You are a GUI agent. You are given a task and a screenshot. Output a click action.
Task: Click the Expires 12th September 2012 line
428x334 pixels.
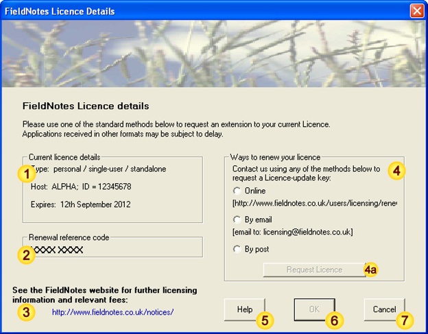pyautogui.click(x=80, y=204)
